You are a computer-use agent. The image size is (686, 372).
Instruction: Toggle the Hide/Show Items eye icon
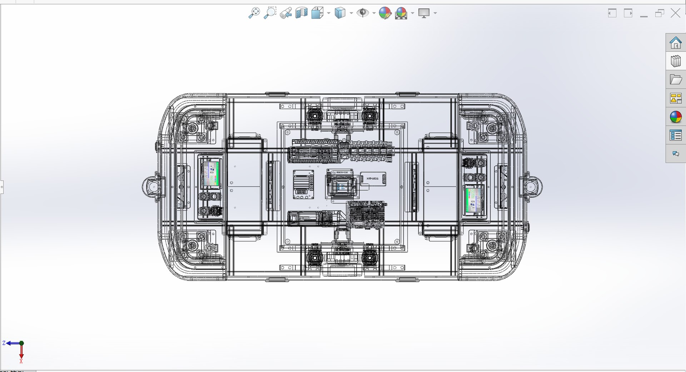click(363, 13)
